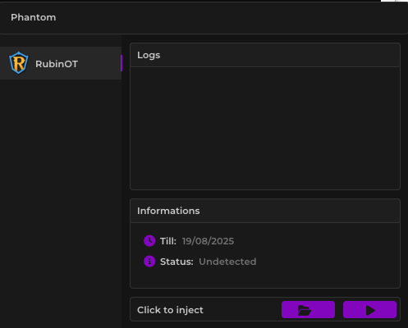This screenshot has height=328, width=408.
Task: Open the folder browse button
Action: [308, 310]
